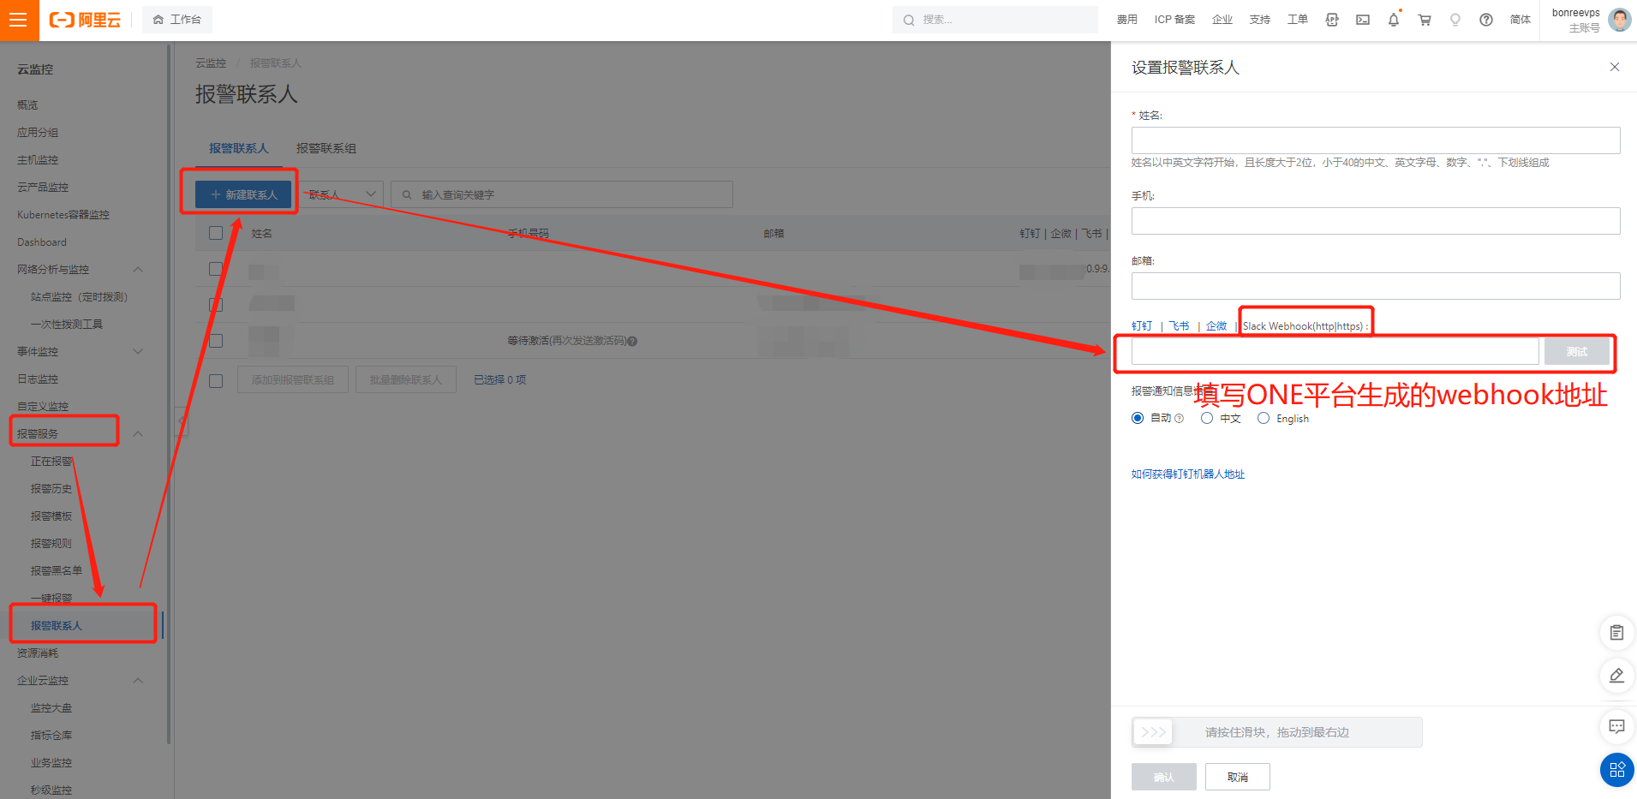
Task: Open the Cloud Shell terminal icon
Action: tap(1362, 20)
